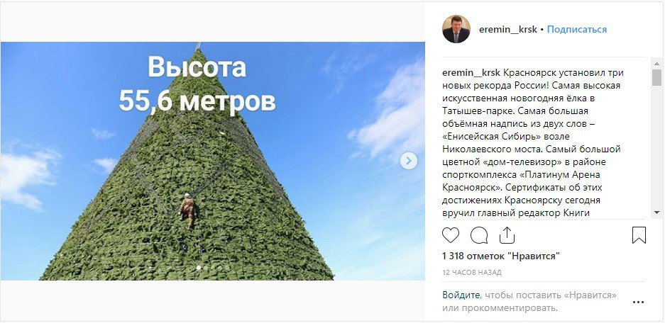Click the caption scrollbar down arrow
This screenshot has width=665, height=323.
(656, 212)
